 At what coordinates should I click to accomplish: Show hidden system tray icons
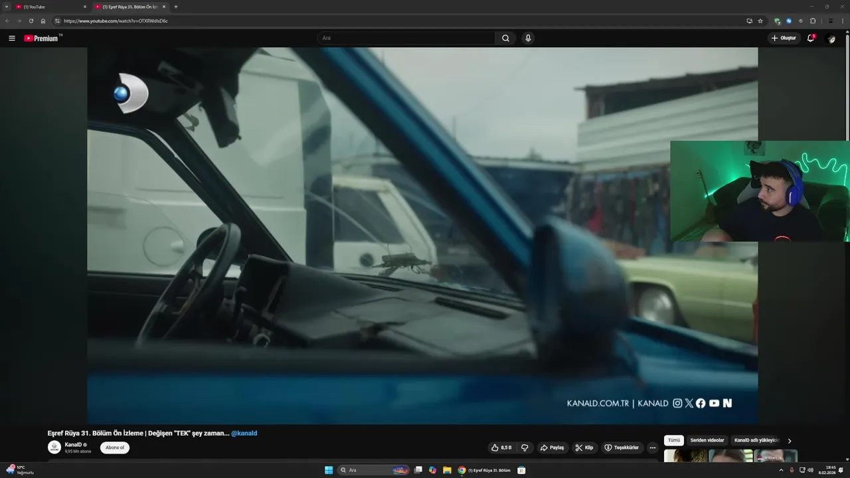(x=781, y=470)
